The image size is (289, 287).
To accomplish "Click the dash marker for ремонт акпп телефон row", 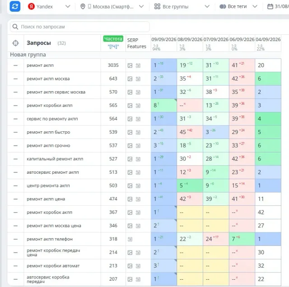I will (15, 239).
